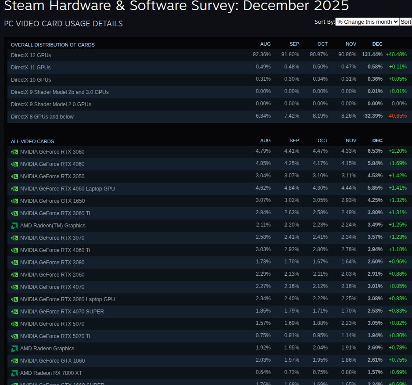Click the NVIDIA GeForce RTX 2060 name
This screenshot has height=385, width=412.
click(x=52, y=275)
